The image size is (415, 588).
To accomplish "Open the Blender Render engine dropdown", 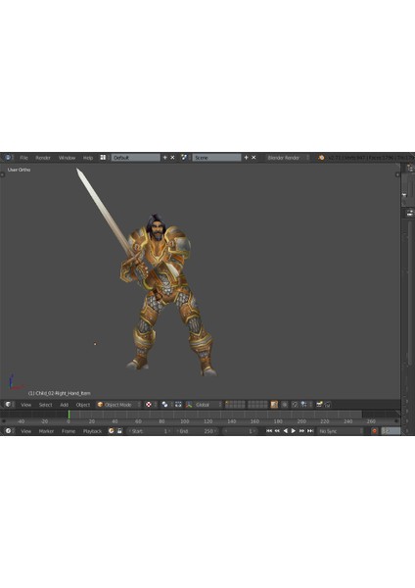I will coord(288,158).
